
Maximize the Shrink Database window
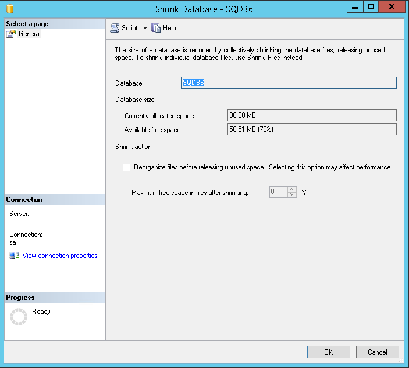pos(371,6)
